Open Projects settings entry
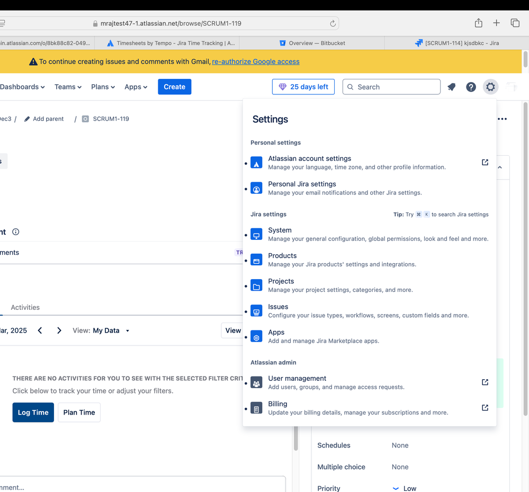 (370, 285)
